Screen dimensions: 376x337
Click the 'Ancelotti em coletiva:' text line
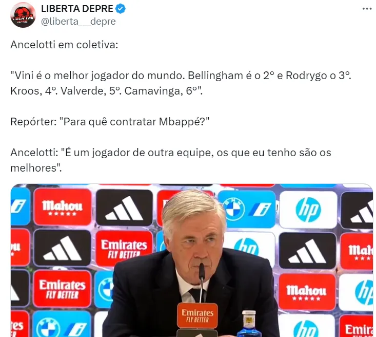64,45
